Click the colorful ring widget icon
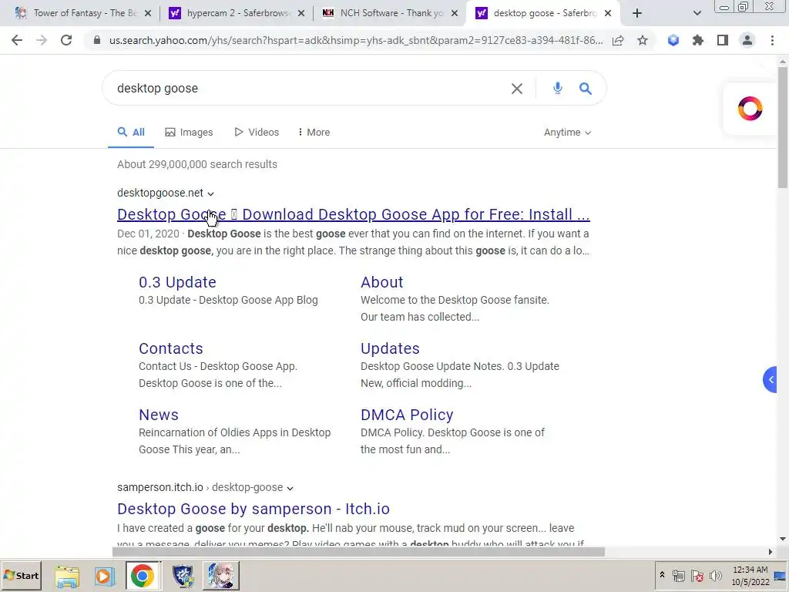Viewport: 789px width, 592px height. (x=750, y=108)
